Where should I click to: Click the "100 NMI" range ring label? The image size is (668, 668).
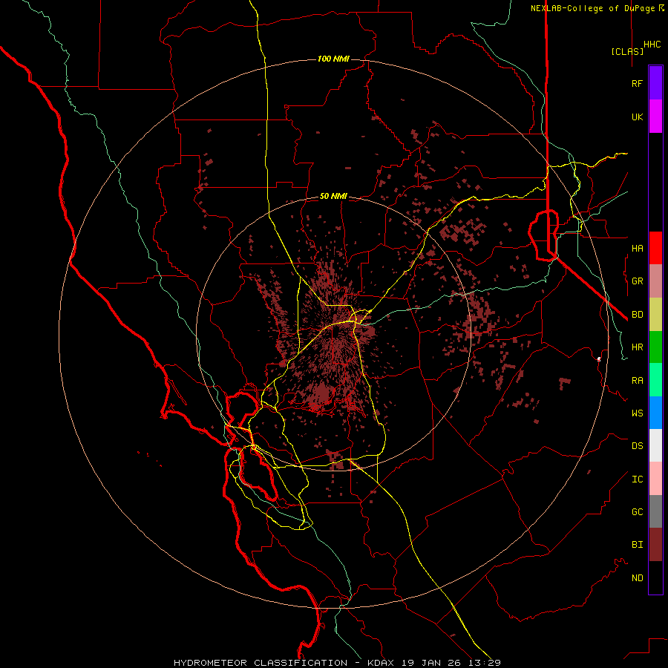[333, 59]
